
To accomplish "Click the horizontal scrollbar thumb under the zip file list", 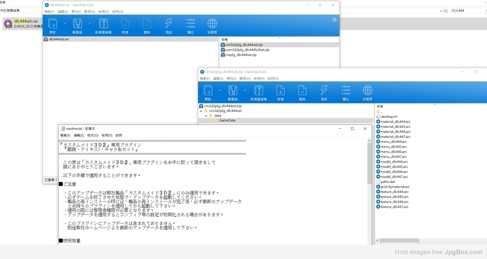I will [399, 240].
